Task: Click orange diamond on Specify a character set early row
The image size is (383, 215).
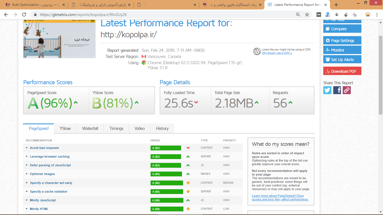Action: point(188,183)
